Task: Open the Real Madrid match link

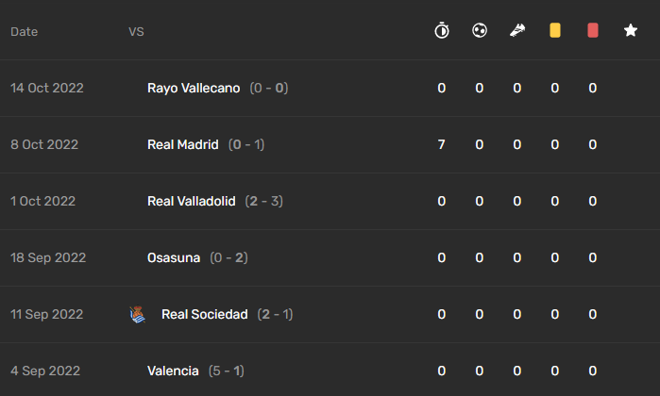Action: 182,144
